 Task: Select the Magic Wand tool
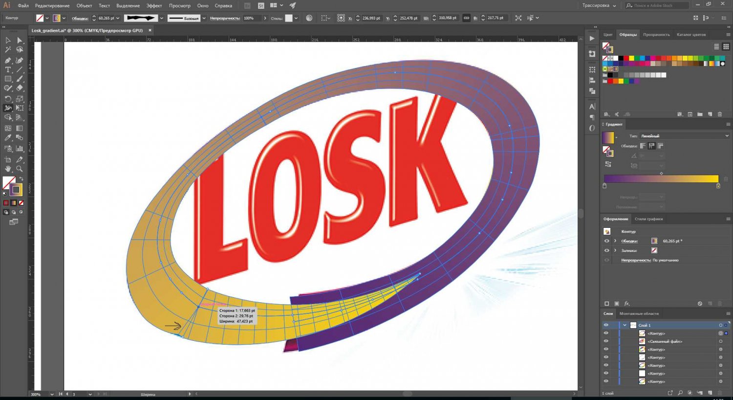(8, 50)
